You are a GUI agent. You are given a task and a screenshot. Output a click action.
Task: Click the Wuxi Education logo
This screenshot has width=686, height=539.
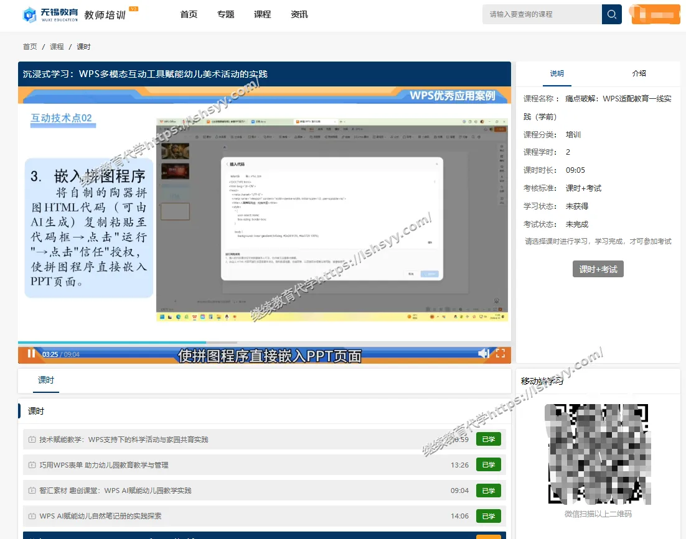coord(50,14)
